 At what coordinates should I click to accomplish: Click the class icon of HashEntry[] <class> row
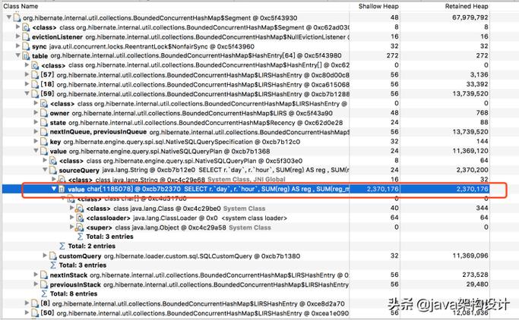point(35,65)
